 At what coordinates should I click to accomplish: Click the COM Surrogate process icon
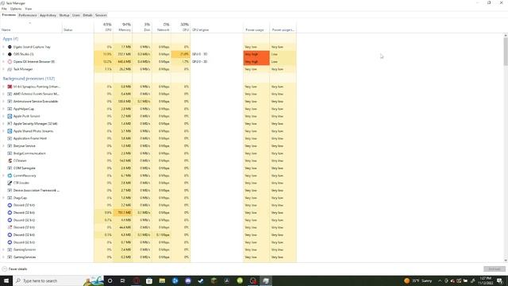point(10,168)
